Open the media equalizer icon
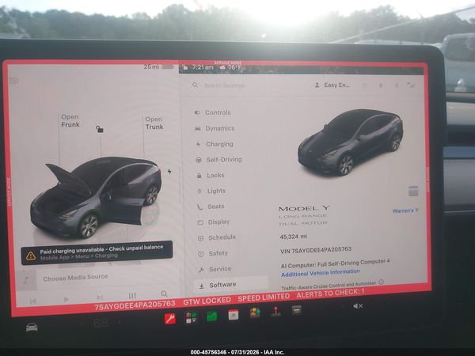Screen dimensions: 475x356 (x=132, y=295)
